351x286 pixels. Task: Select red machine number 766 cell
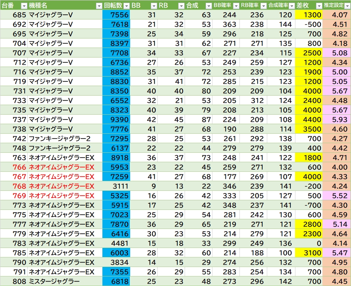[14, 167]
